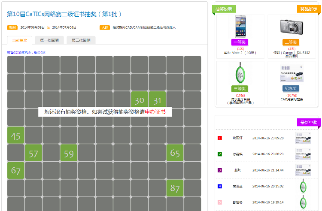Click lottery tile 59
The image size is (322, 211).
click(x=69, y=153)
